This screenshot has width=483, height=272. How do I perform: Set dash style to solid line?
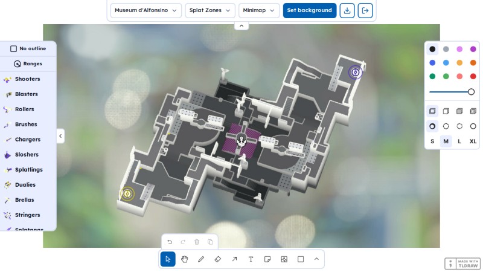click(473, 126)
